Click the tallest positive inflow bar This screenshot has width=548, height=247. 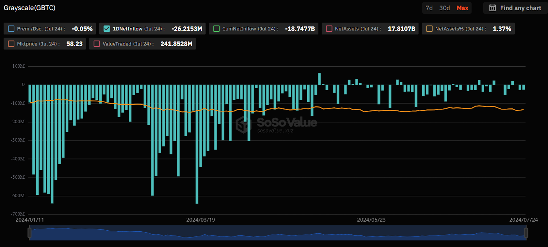(x=320, y=79)
